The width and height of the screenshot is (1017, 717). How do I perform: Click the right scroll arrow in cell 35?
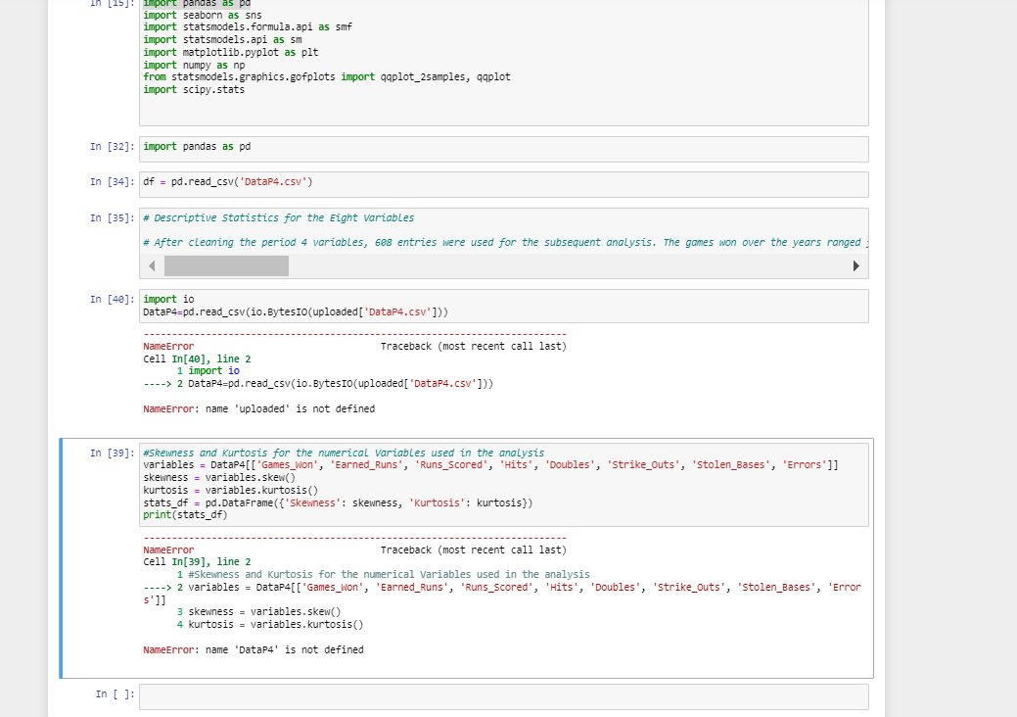[x=856, y=264]
